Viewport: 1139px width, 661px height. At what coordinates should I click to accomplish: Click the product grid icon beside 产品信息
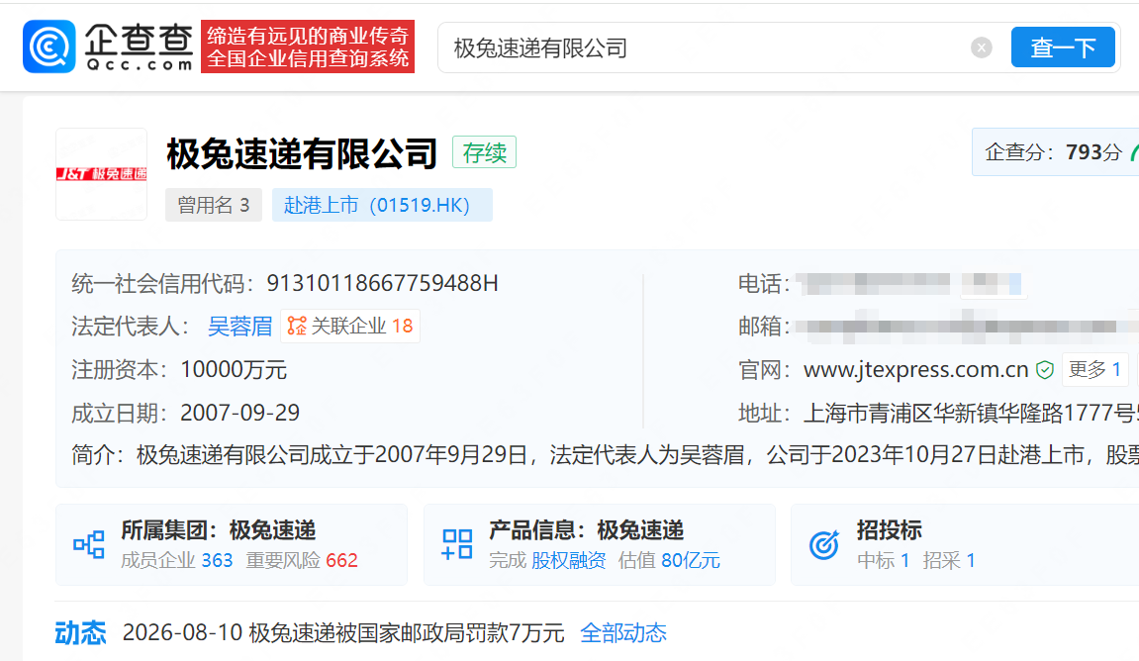click(457, 545)
